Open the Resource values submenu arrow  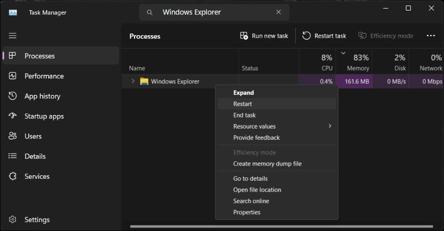tap(330, 126)
